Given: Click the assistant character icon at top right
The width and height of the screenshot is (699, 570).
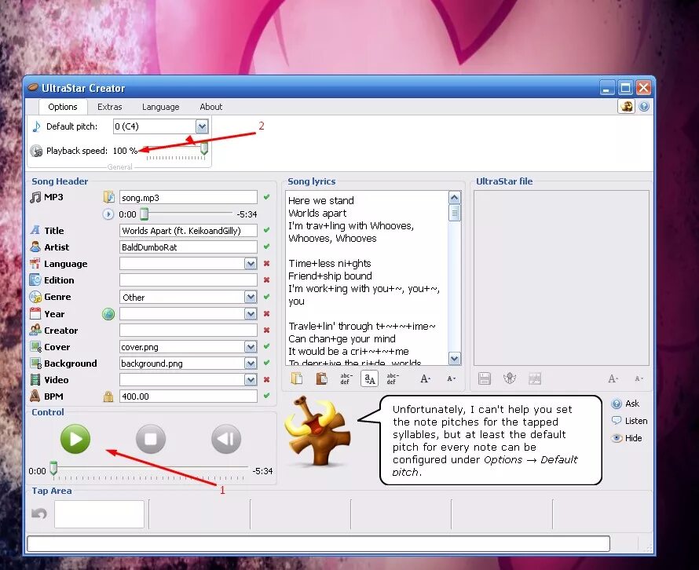Looking at the screenshot, I should click(x=626, y=107).
